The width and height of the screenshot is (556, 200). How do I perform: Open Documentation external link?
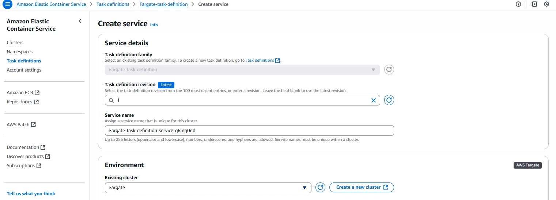pyautogui.click(x=26, y=147)
